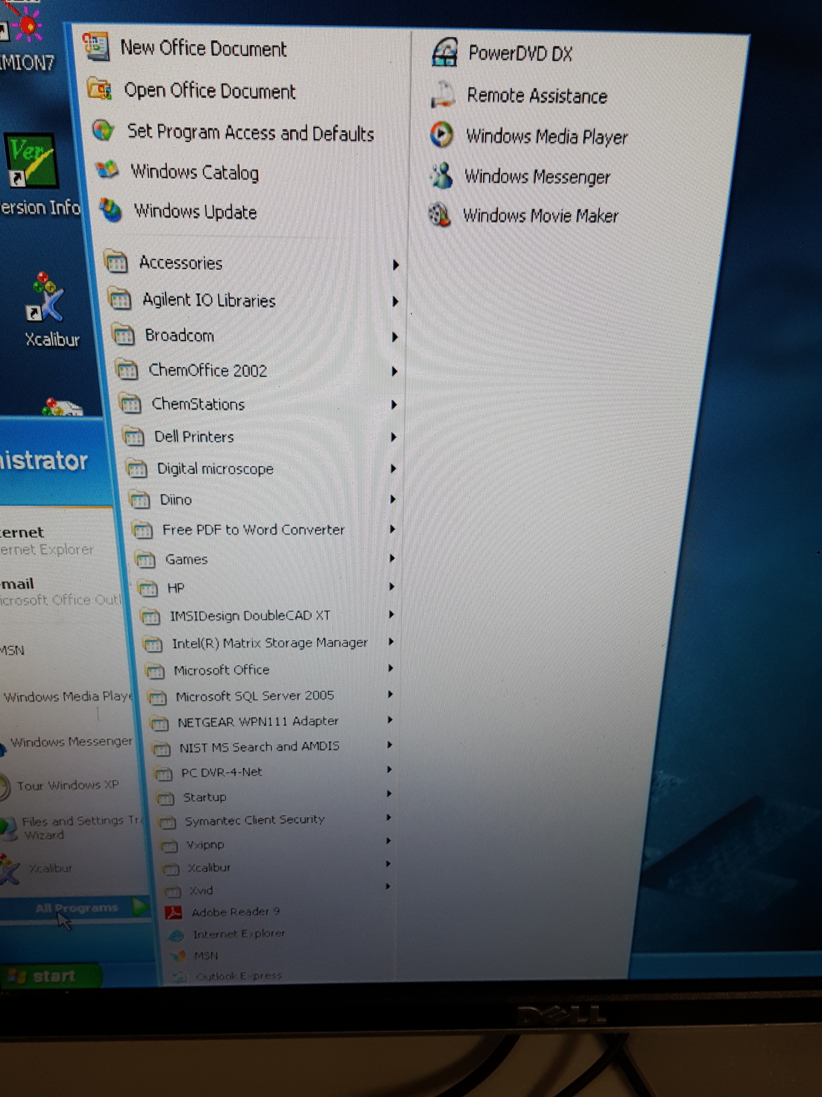Expand the Symantec Client Security submenu arrow

point(389,818)
